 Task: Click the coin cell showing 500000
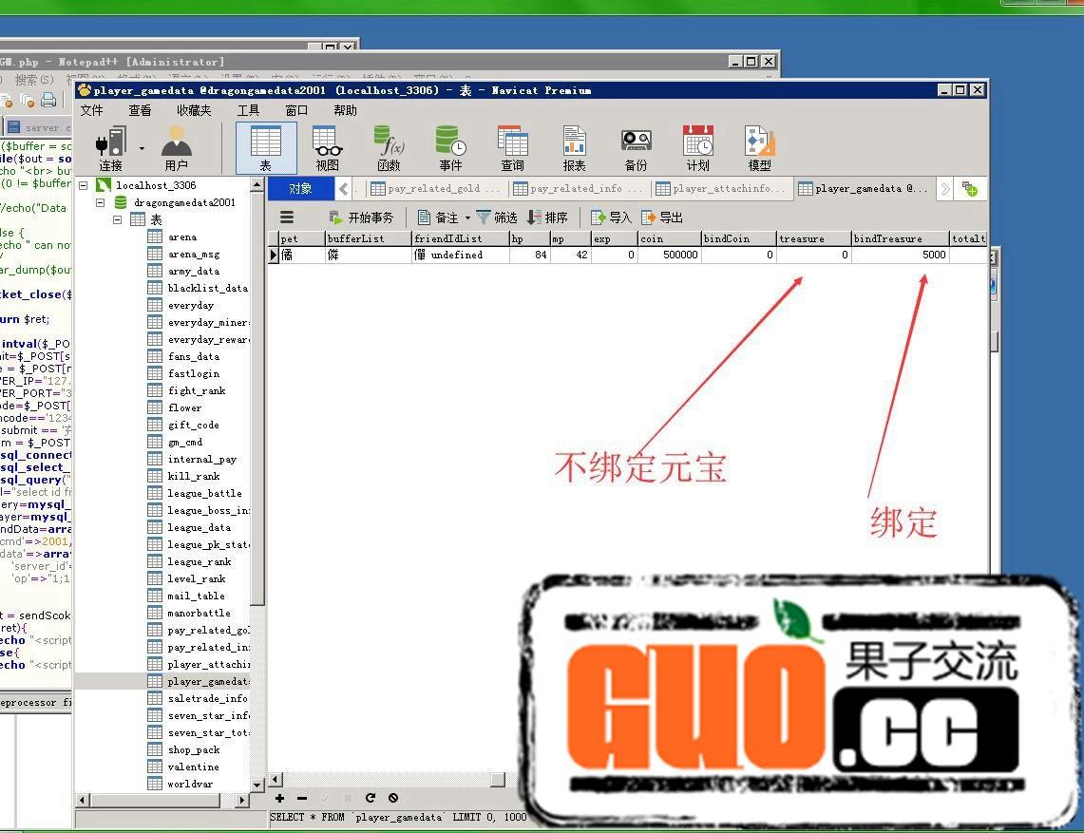click(x=669, y=256)
